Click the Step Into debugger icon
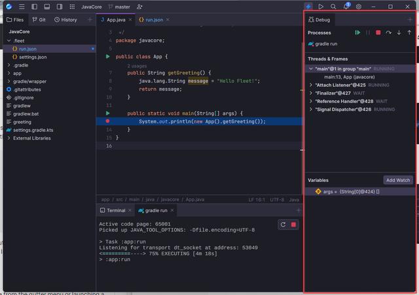The height and width of the screenshot is (295, 419). tap(399, 33)
